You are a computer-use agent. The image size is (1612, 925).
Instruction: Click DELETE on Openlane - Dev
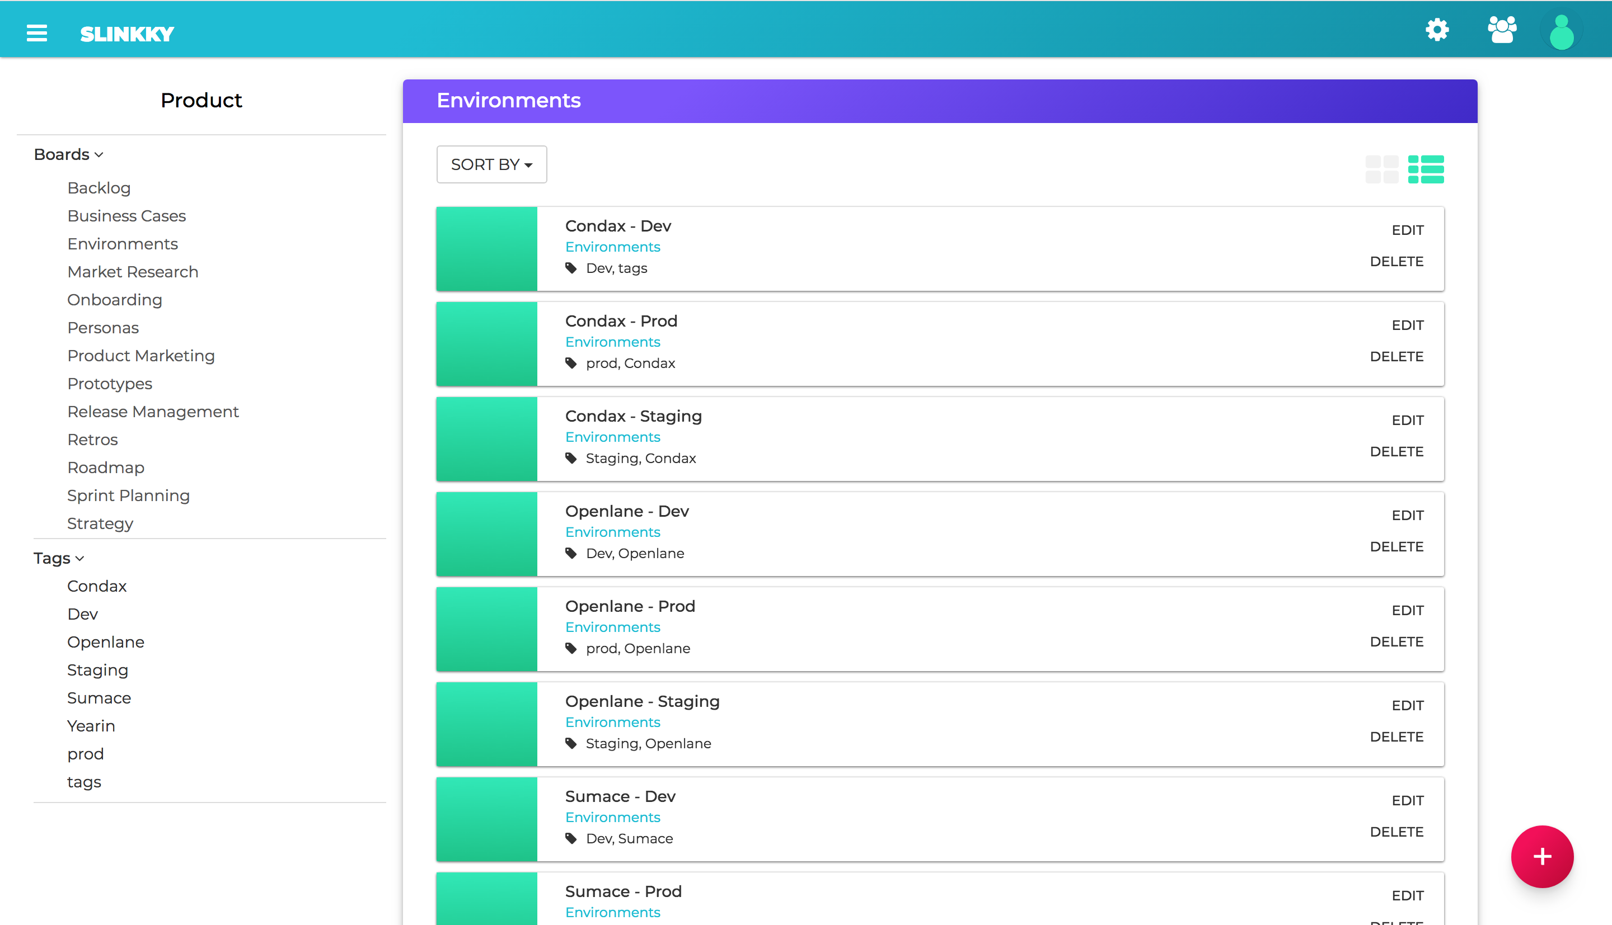[1396, 546]
